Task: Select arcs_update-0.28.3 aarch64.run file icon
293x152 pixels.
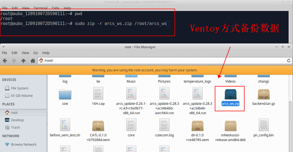Action: coord(164,93)
